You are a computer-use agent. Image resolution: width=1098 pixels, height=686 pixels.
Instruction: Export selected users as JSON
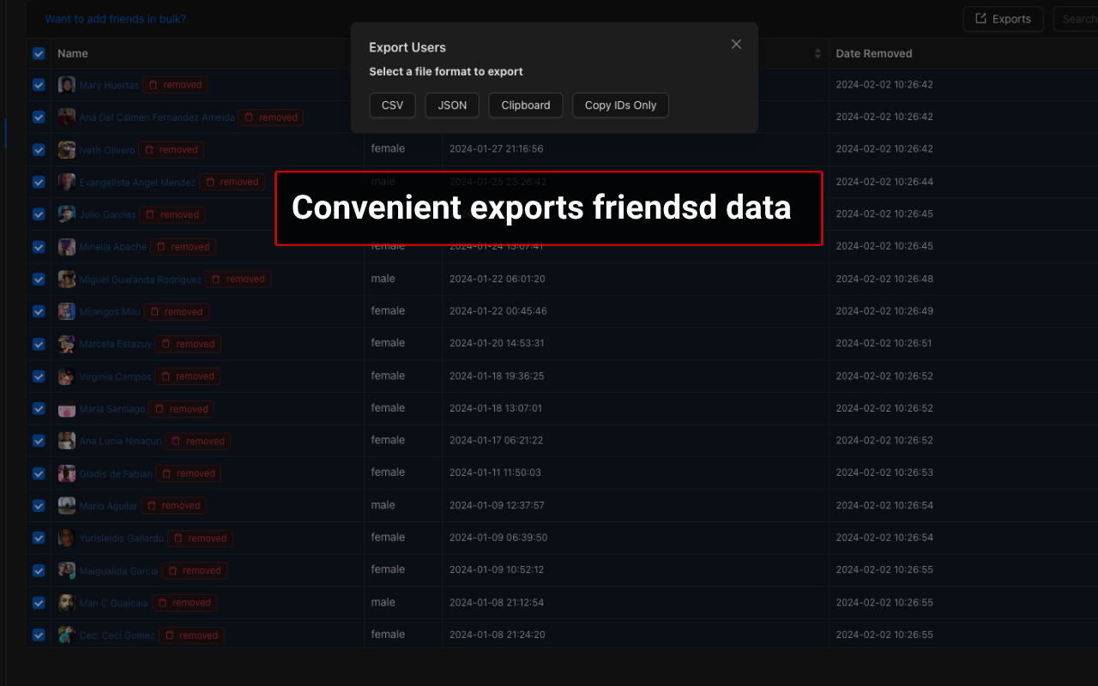[452, 105]
